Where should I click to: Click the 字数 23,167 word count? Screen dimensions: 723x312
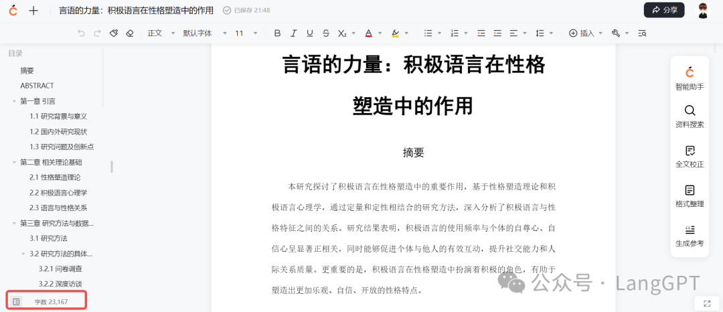(51, 302)
